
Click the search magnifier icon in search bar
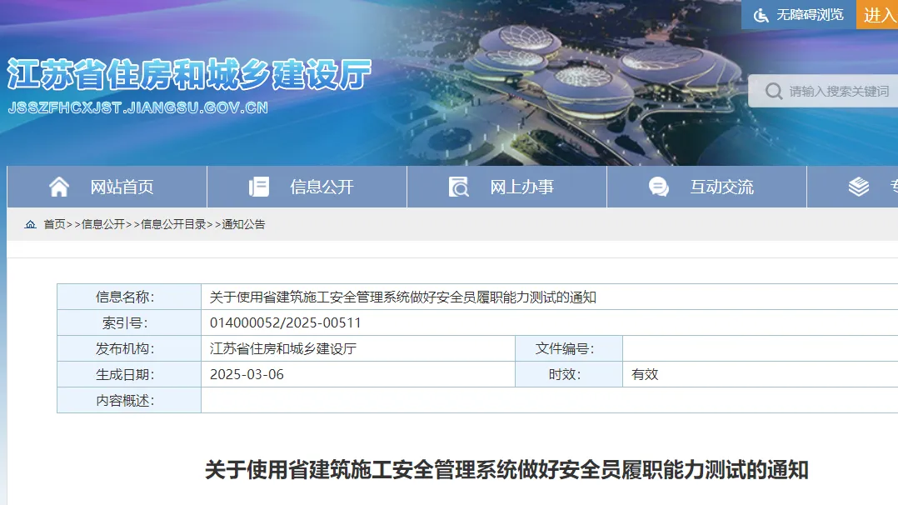(772, 91)
